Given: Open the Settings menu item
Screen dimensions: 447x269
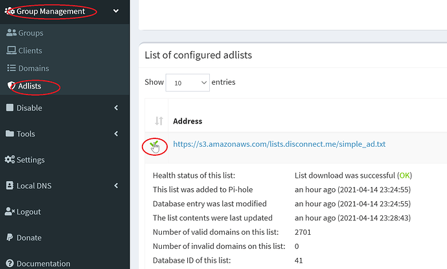Looking at the screenshot, I should point(30,160).
